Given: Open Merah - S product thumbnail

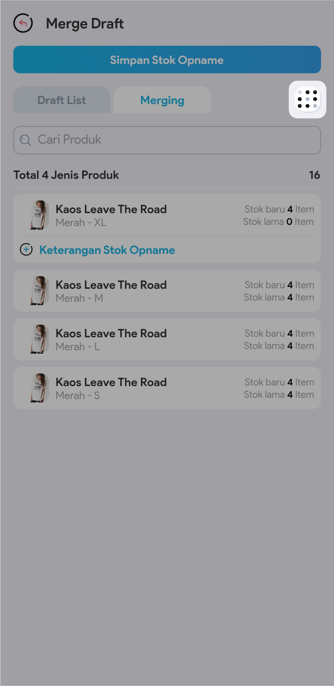Looking at the screenshot, I should [x=40, y=388].
